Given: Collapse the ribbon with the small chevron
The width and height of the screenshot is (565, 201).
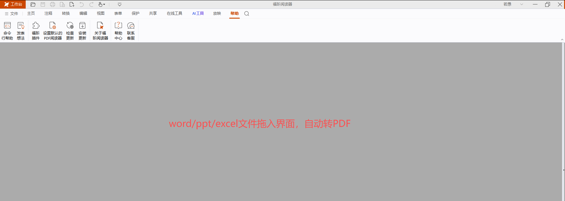Looking at the screenshot, I should tap(562, 40).
